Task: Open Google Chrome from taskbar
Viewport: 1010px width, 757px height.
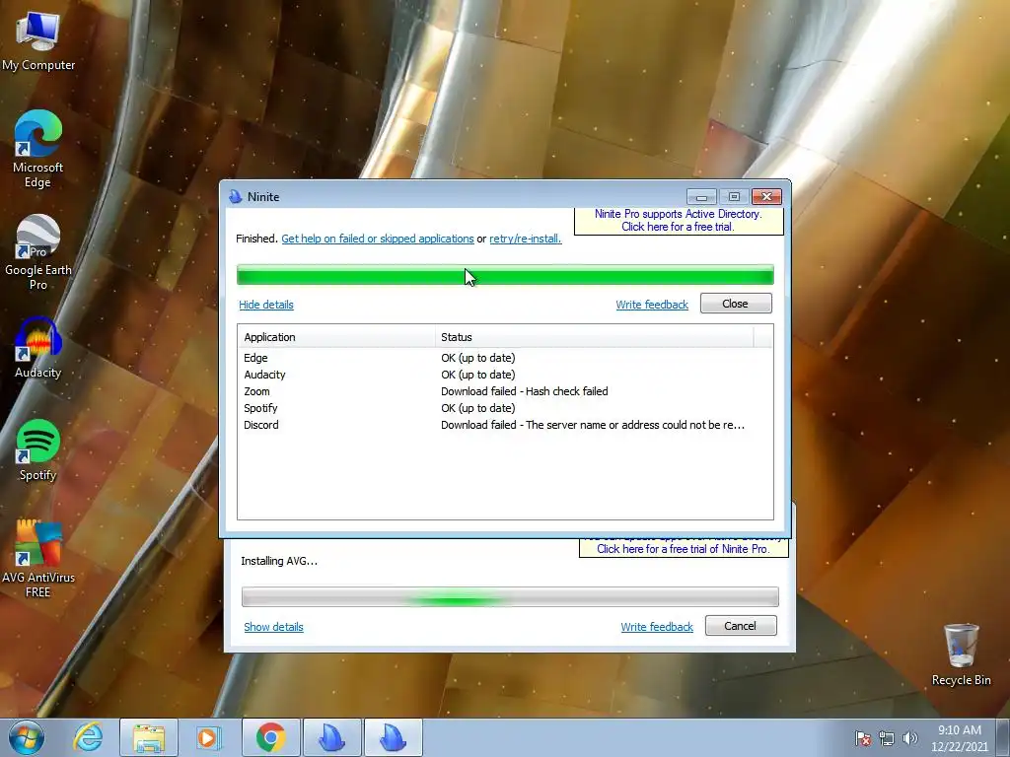Action: [271, 737]
